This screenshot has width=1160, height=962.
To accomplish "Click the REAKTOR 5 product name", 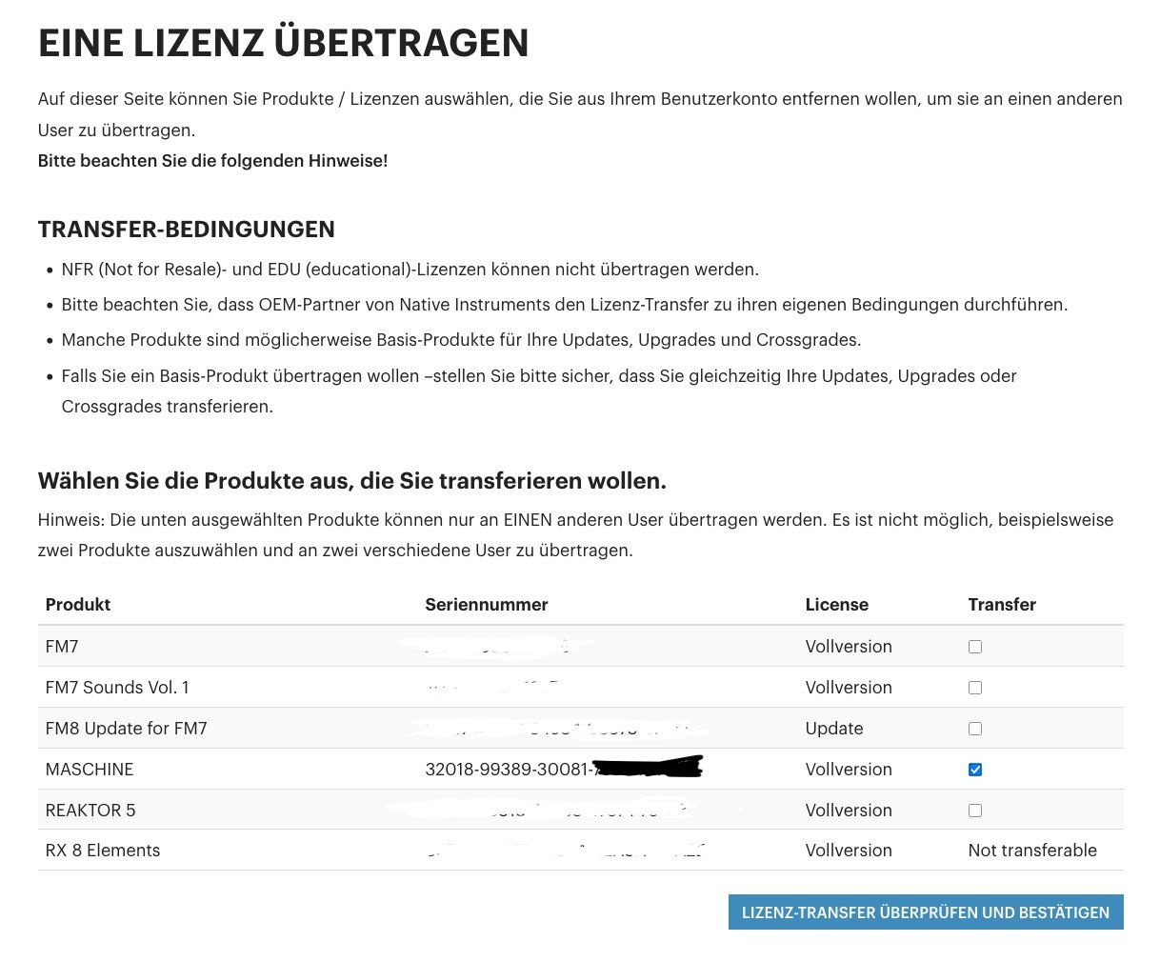I will 90,811.
